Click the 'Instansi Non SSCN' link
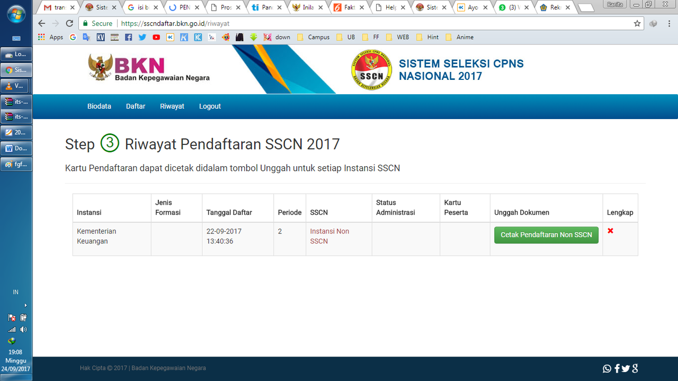The image size is (678, 381). (329, 236)
